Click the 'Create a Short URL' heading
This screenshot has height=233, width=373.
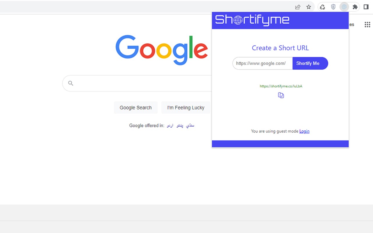click(x=280, y=48)
